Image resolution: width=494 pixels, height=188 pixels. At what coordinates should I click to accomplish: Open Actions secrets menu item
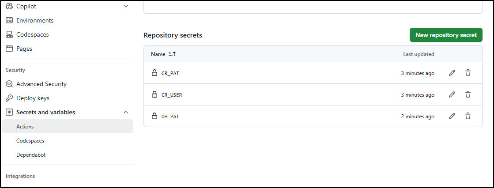[25, 127]
